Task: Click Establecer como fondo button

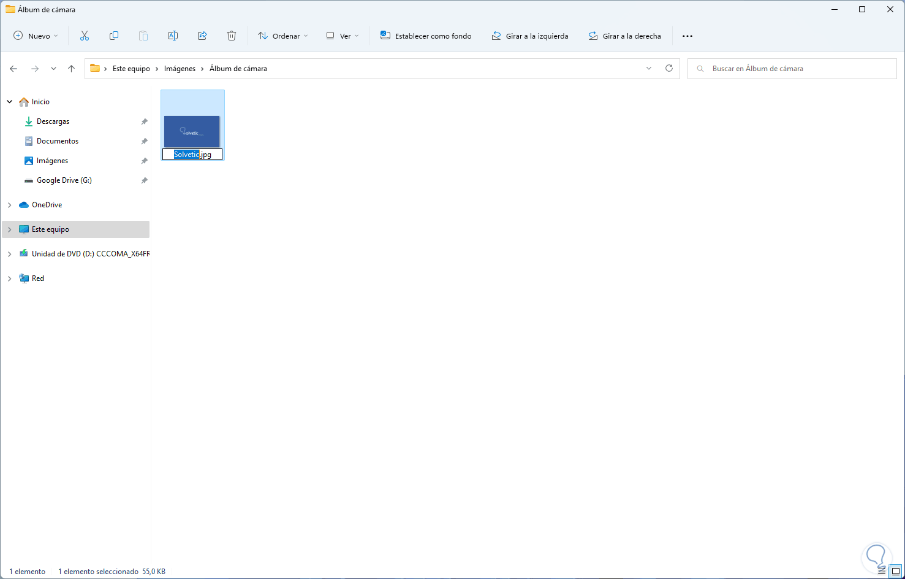Action: point(426,36)
